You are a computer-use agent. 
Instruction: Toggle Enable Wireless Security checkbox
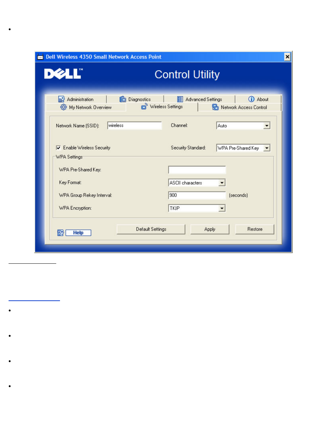coord(58,148)
